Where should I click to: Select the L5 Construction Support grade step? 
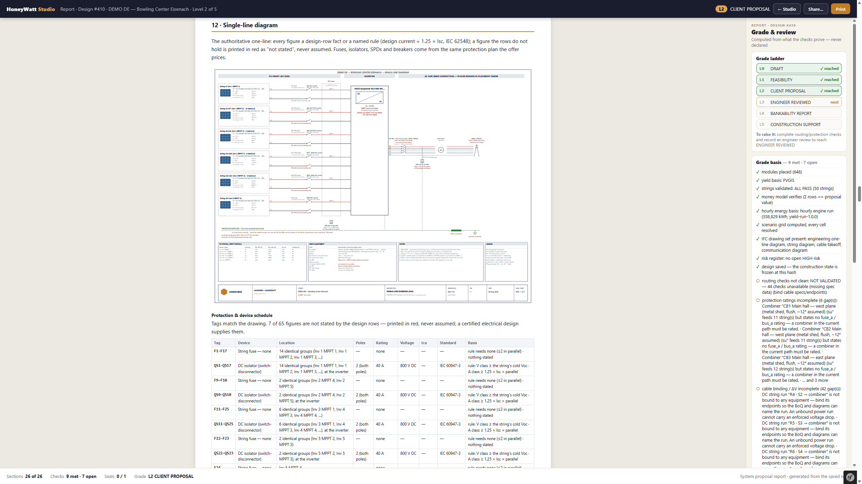point(799,124)
